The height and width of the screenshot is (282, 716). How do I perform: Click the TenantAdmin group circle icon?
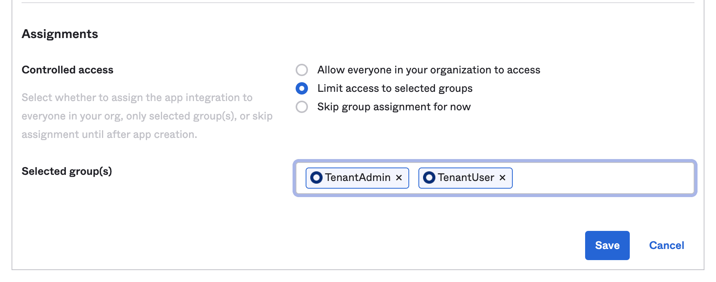[316, 177]
